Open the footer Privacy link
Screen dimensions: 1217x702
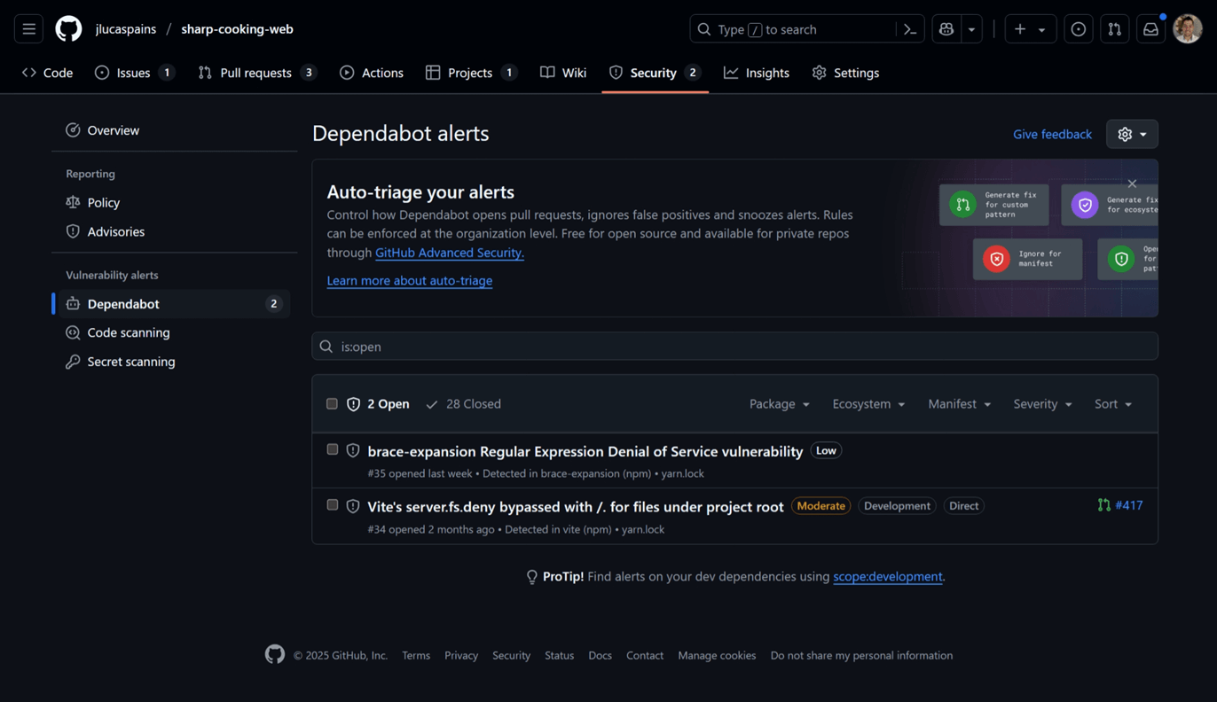[x=461, y=656]
